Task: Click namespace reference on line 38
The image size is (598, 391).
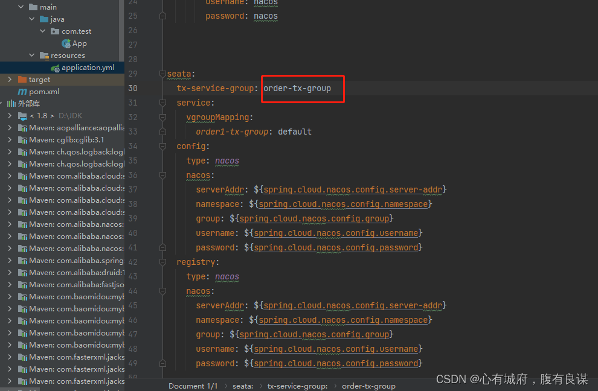Action: click(343, 205)
